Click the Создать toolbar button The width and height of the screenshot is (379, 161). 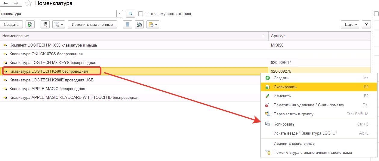11,25
